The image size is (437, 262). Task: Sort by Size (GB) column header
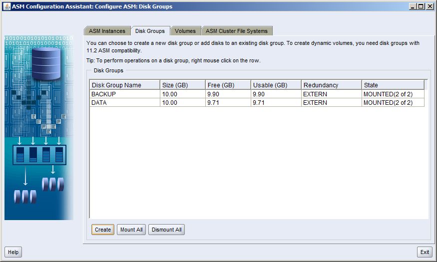coord(183,85)
